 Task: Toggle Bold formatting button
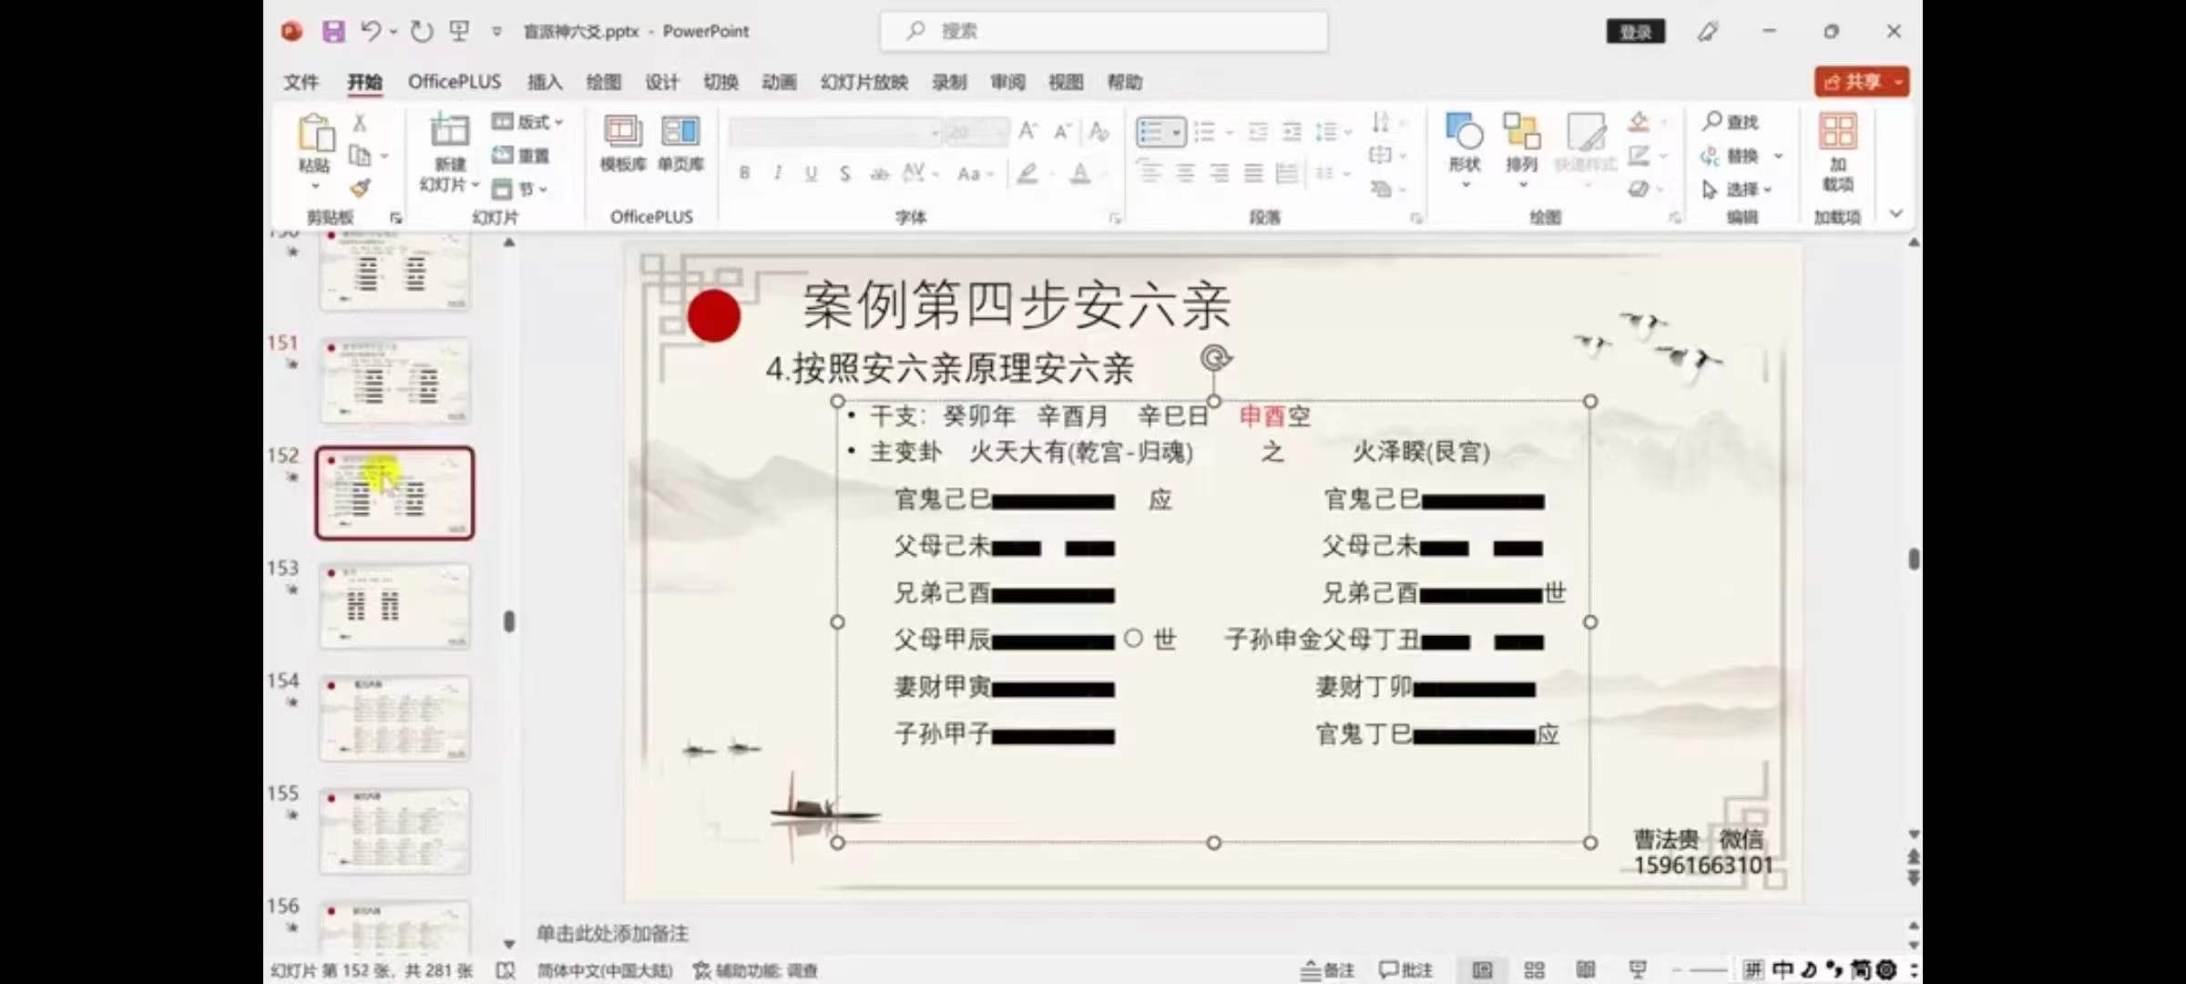[x=744, y=173]
